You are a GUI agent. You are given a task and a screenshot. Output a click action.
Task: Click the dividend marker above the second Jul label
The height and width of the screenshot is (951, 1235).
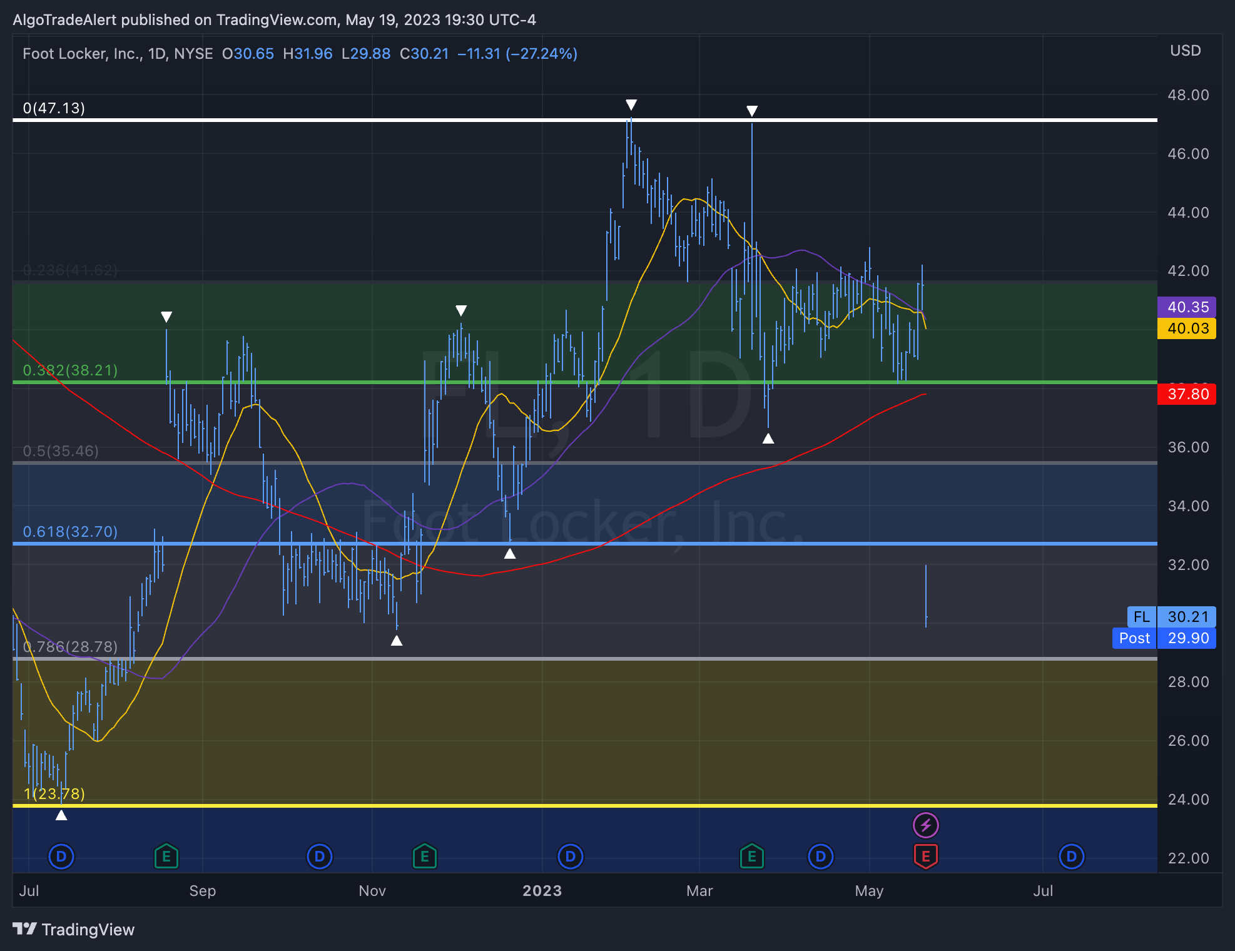pos(1072,857)
